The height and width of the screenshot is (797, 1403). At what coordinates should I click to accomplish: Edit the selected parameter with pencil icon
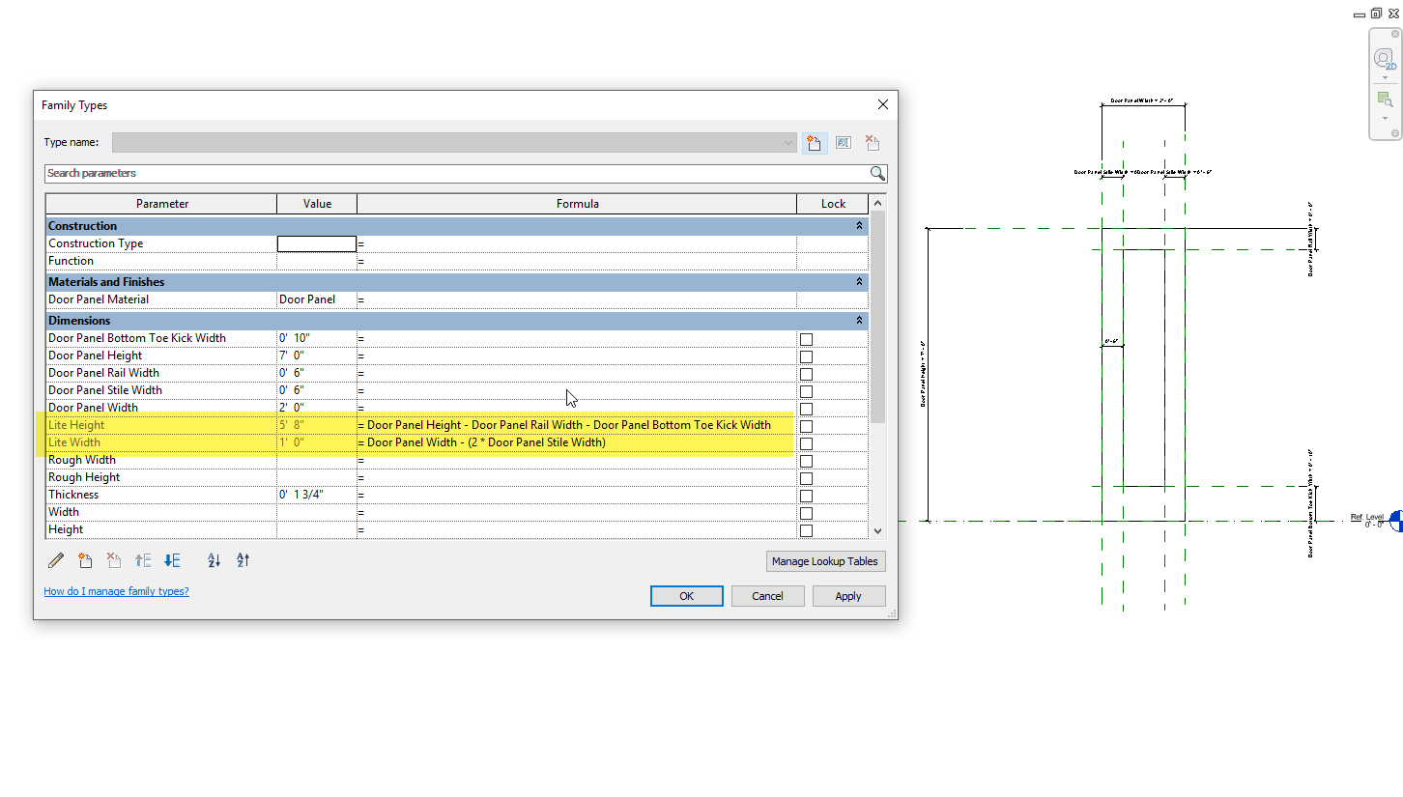tap(55, 560)
